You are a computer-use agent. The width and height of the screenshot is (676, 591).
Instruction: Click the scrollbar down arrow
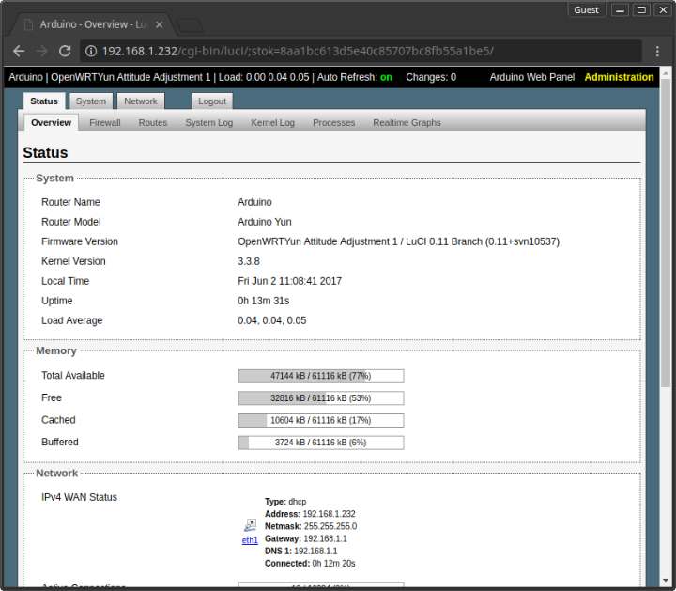coord(666,581)
